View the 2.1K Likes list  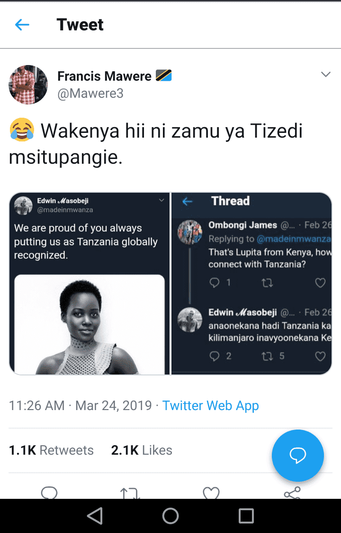(x=142, y=450)
